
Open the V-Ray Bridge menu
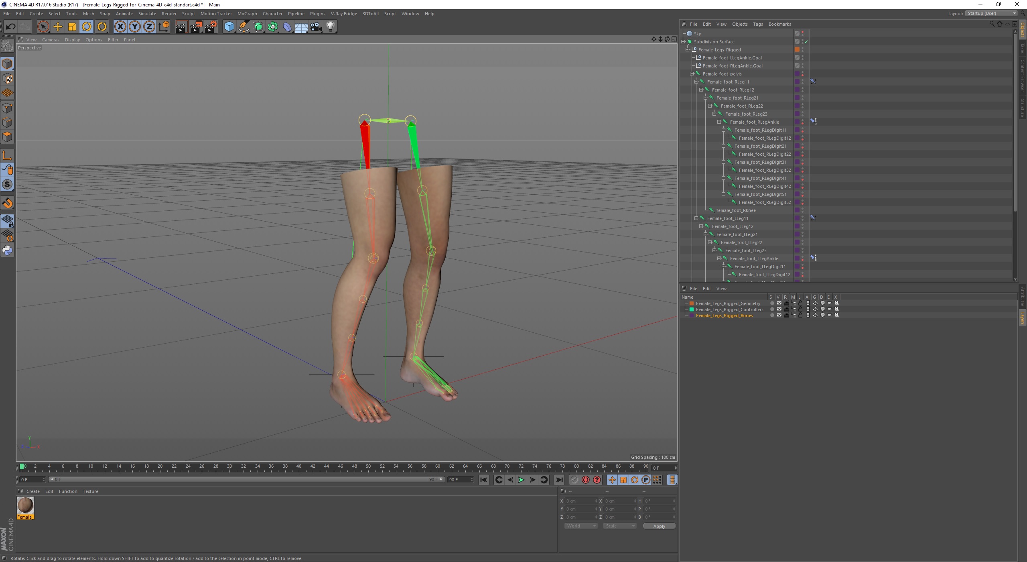tap(344, 14)
